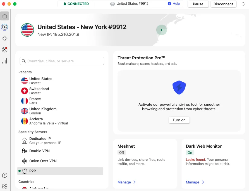
Task: Disconnect from the VPN server
Action: click(x=223, y=4)
